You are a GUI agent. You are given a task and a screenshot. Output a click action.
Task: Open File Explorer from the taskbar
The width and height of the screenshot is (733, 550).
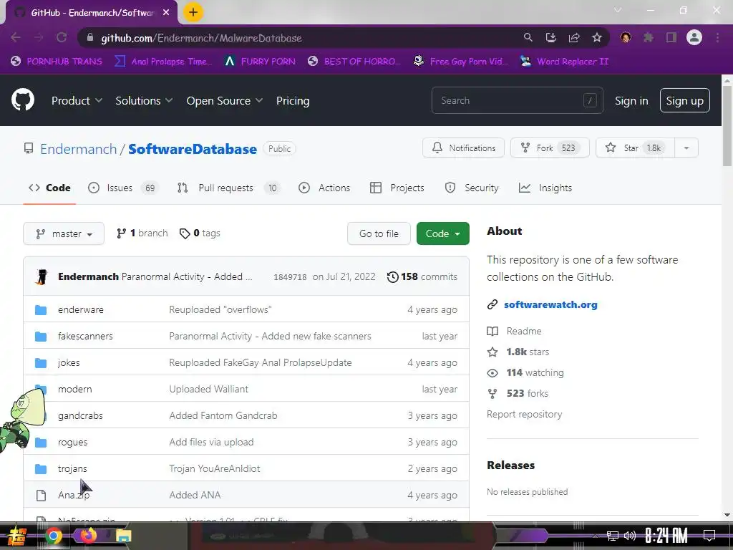[x=123, y=536]
